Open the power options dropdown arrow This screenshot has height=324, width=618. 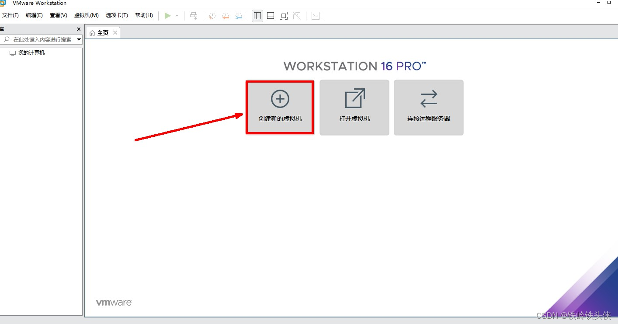click(177, 16)
